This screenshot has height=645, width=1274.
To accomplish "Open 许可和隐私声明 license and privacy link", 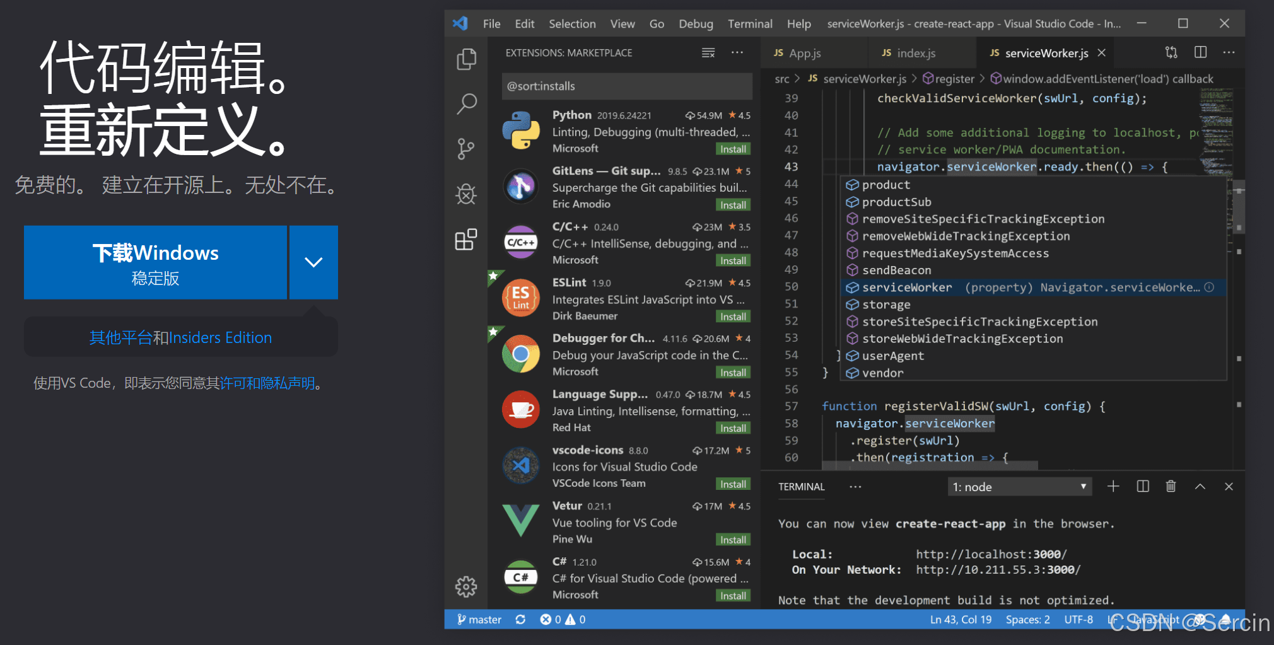I will [267, 383].
